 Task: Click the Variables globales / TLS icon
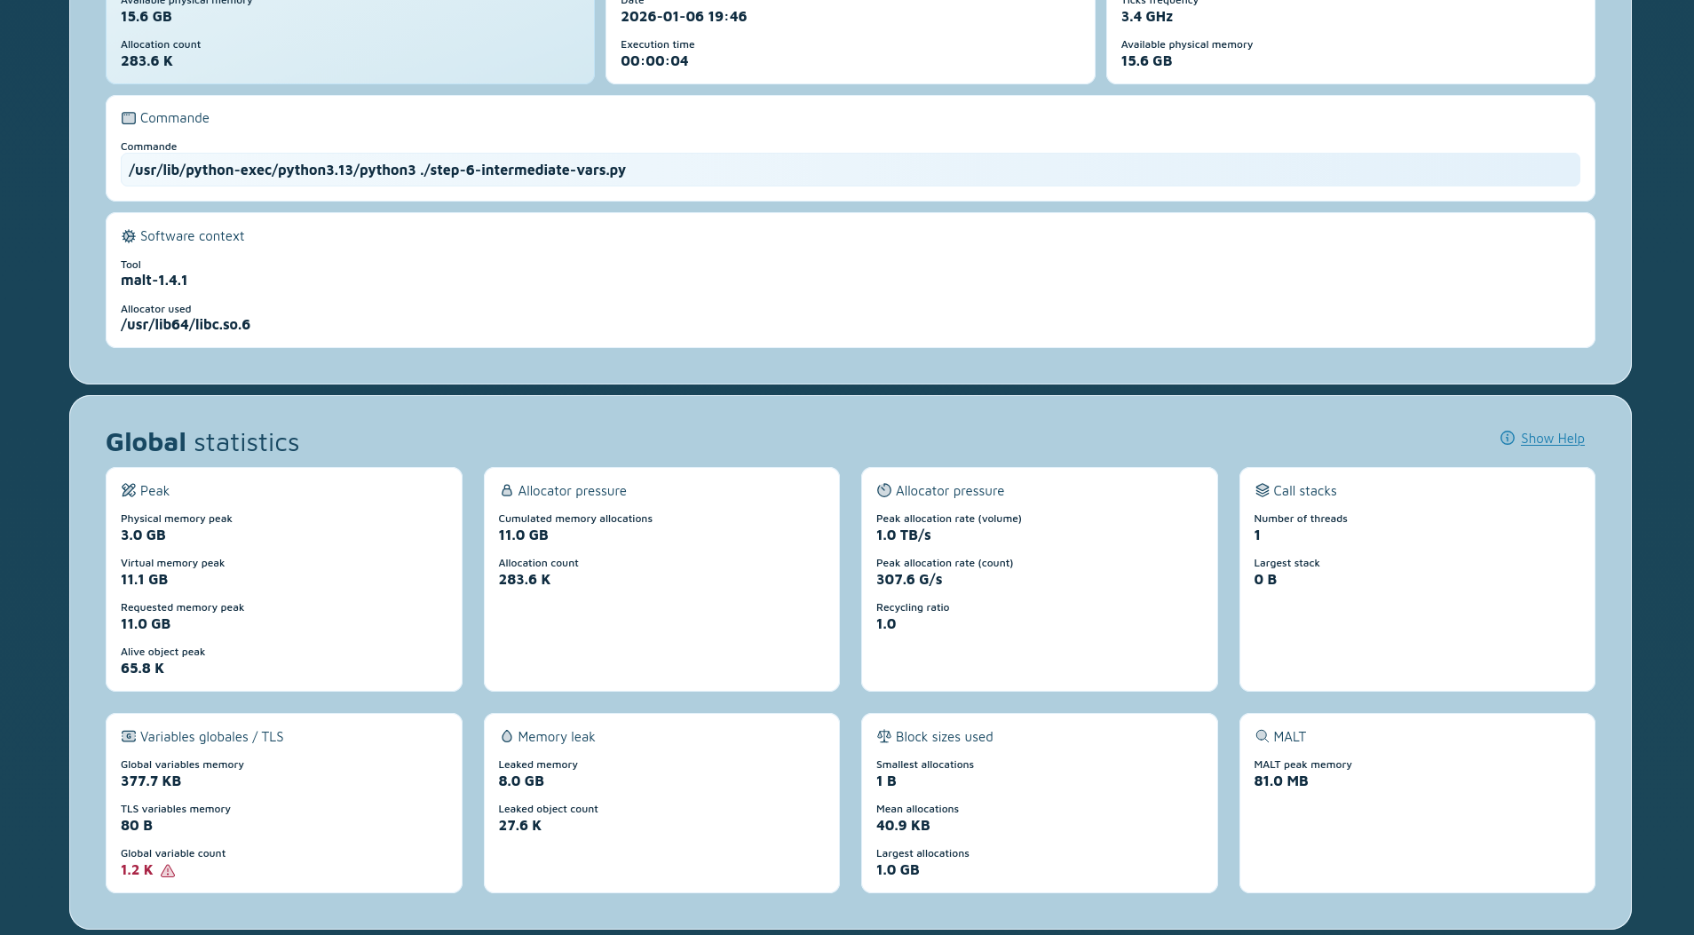[129, 737]
